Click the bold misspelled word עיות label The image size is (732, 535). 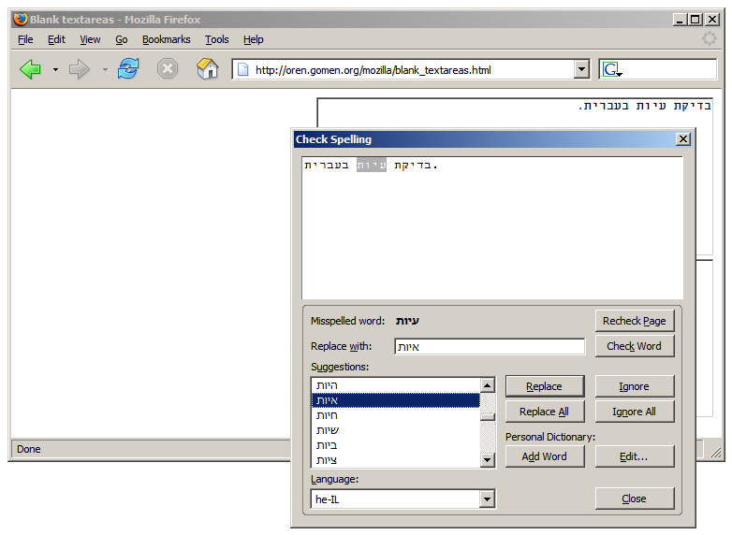point(407,321)
